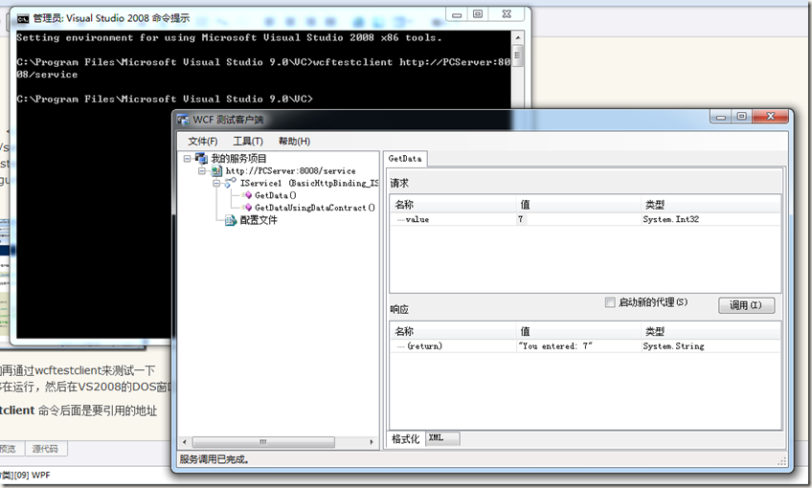
Task: Click the response 类型 column header
Action: pos(710,331)
